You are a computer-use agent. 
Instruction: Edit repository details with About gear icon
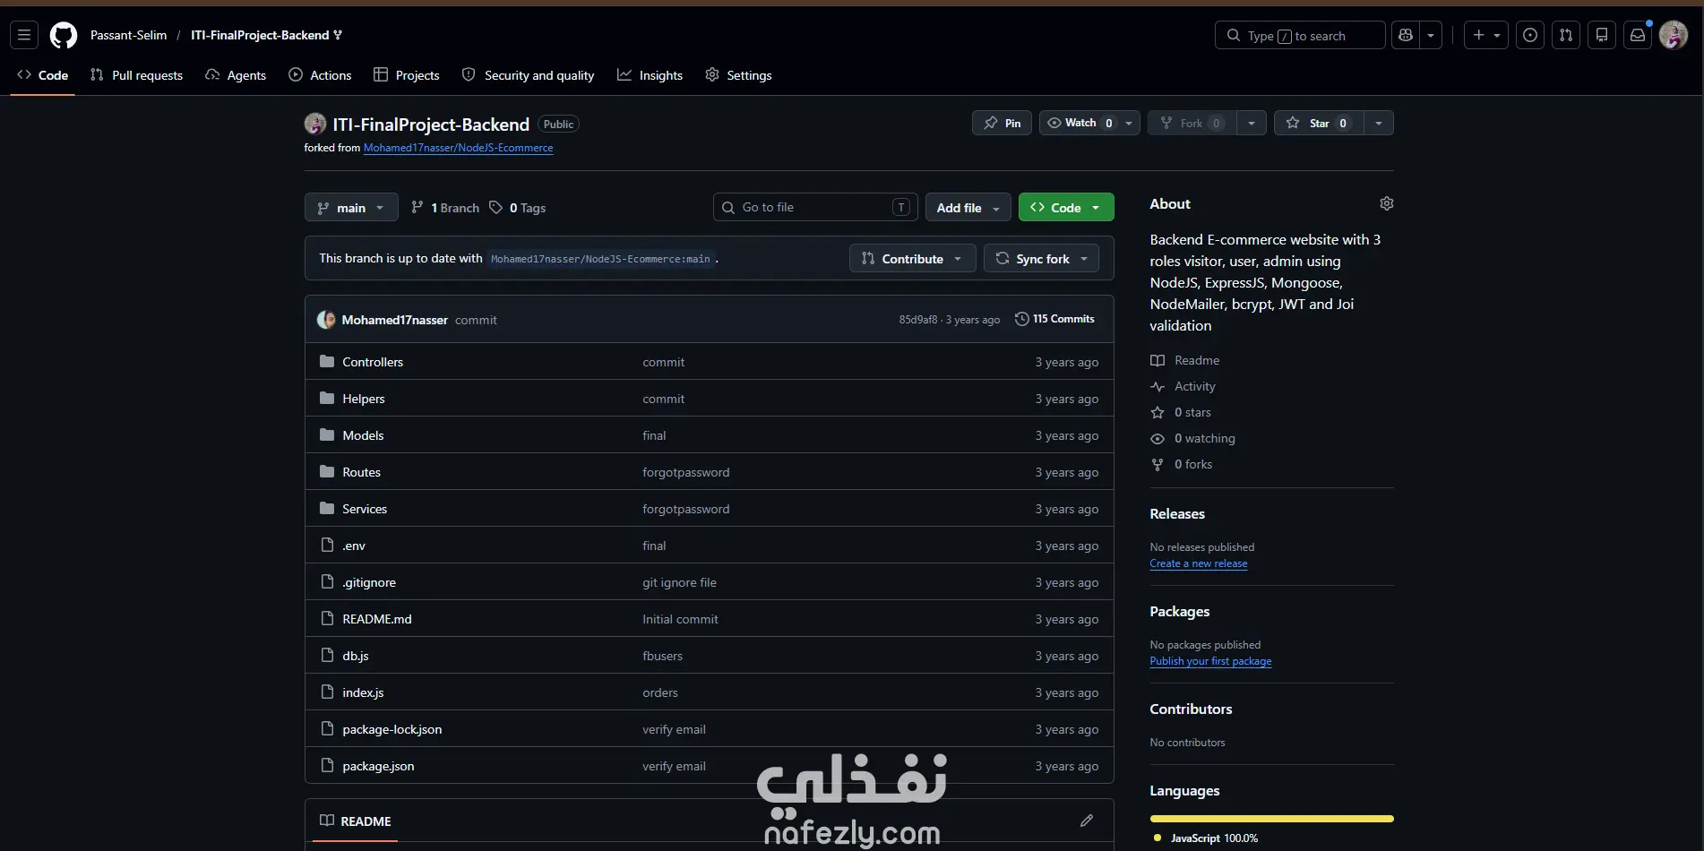[x=1387, y=204]
